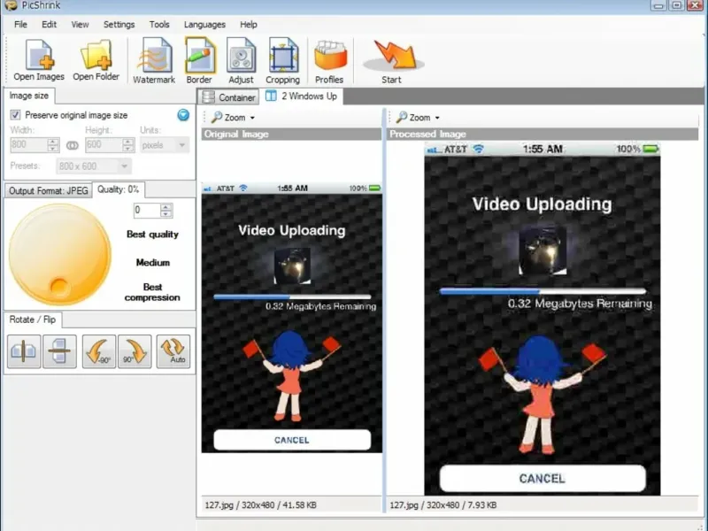Open the Edit menu

50,25
